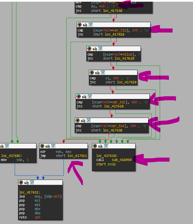Click the jnz line under the var_51C compare

[x=100, y=106]
